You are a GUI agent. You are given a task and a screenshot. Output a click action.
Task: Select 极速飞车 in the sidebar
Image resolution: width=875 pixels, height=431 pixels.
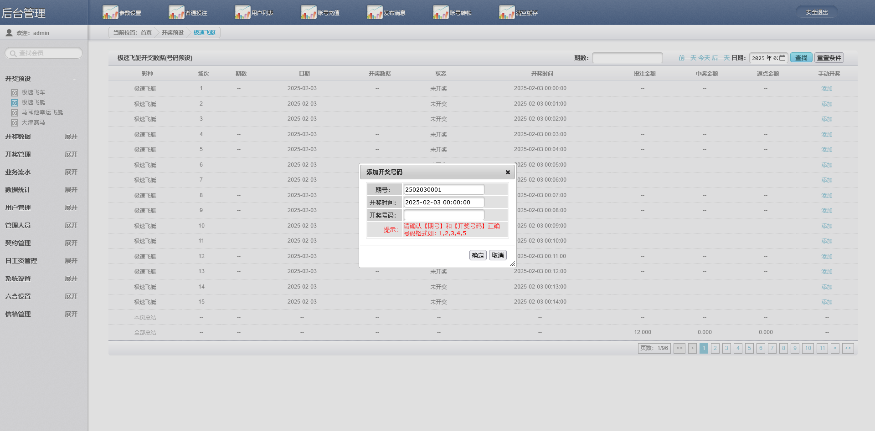click(33, 92)
